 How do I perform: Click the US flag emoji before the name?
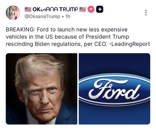(x=28, y=9)
